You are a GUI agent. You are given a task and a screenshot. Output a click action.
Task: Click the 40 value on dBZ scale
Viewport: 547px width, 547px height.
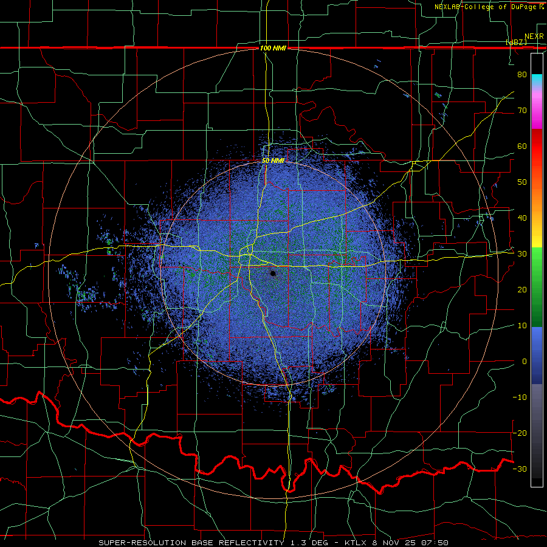click(x=522, y=218)
